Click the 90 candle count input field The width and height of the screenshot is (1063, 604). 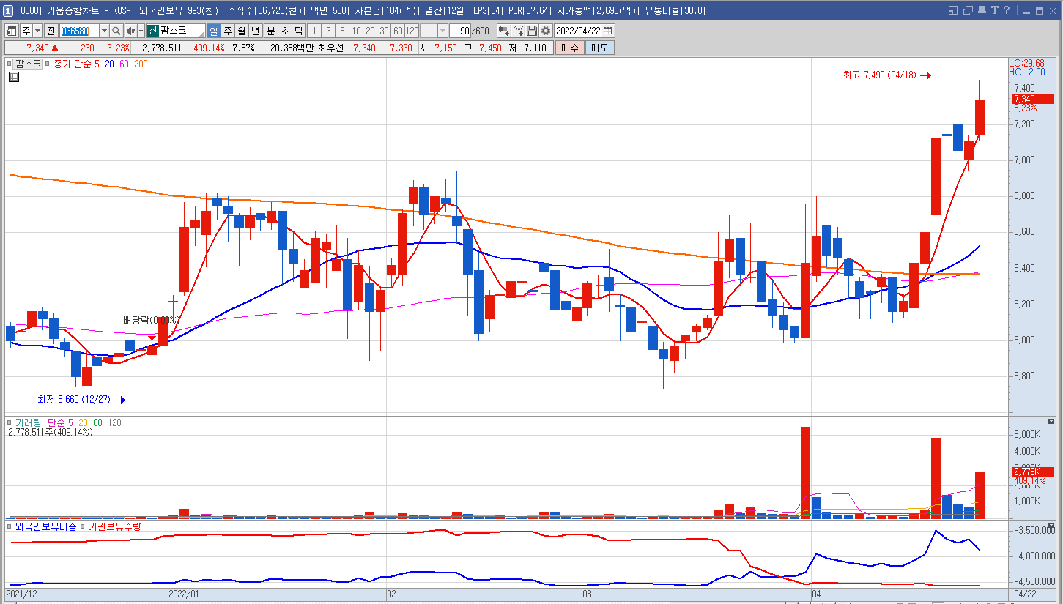pyautogui.click(x=462, y=31)
